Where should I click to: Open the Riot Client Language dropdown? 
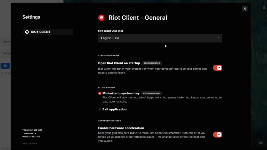(x=160, y=38)
